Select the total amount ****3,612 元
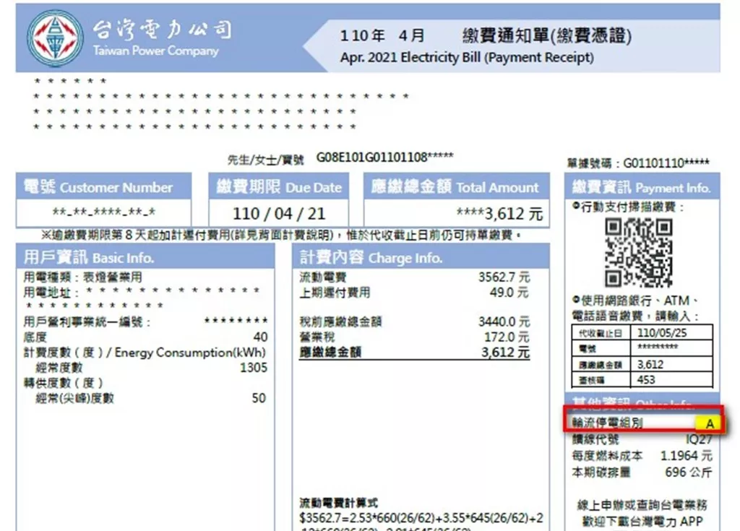The width and height of the screenshot is (740, 531). (x=499, y=214)
